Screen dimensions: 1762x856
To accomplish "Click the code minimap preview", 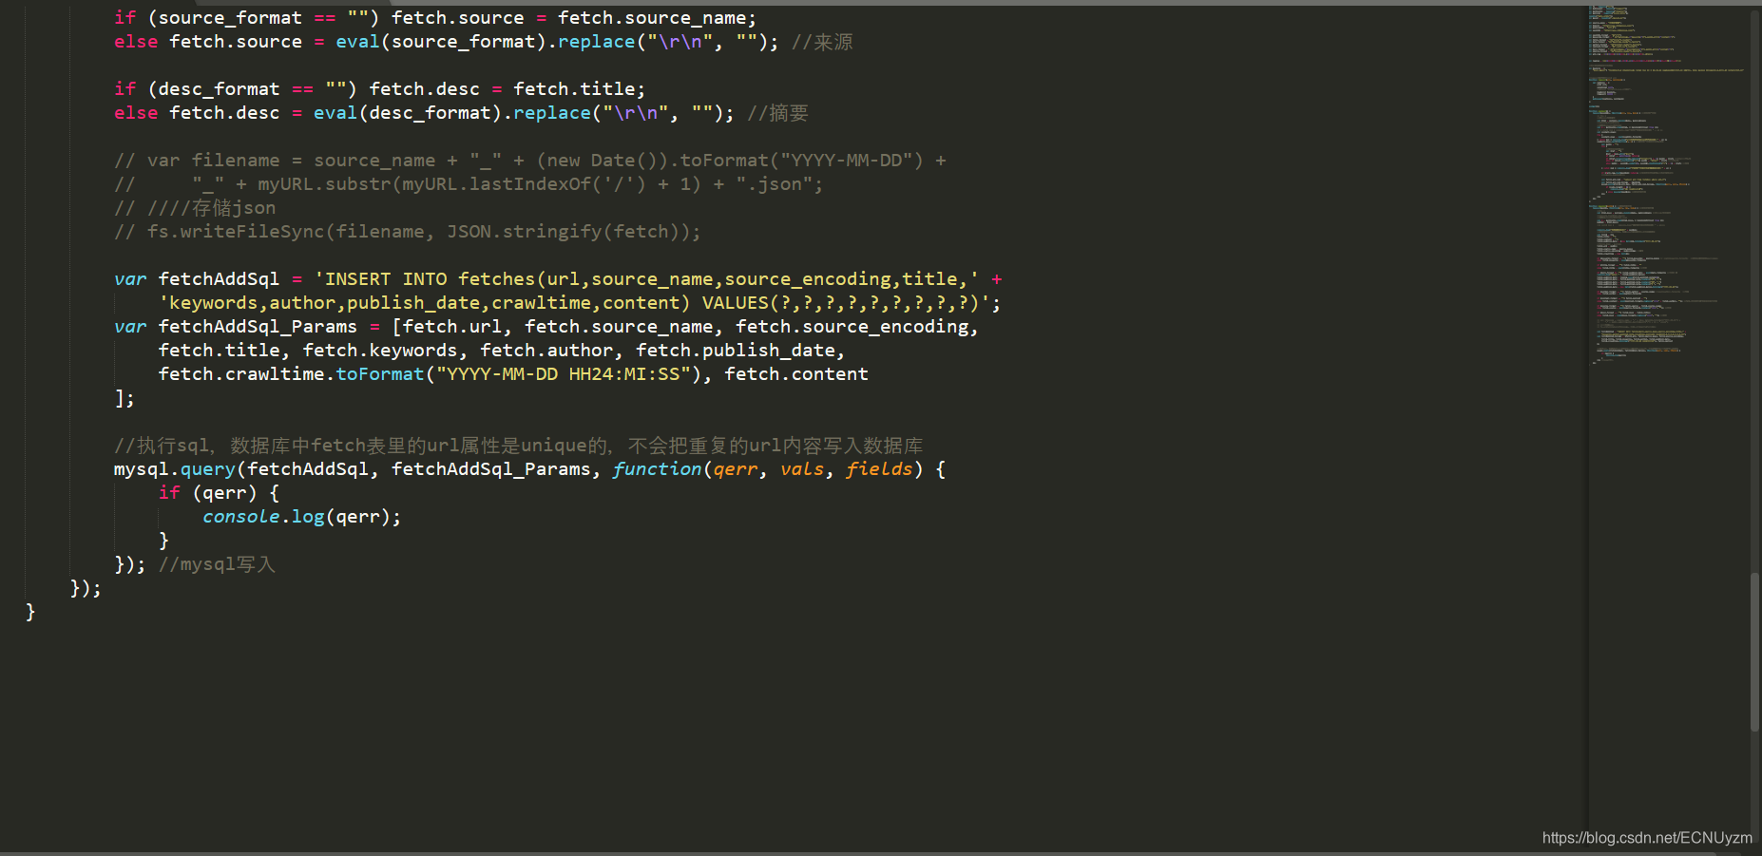I will coord(1668,185).
